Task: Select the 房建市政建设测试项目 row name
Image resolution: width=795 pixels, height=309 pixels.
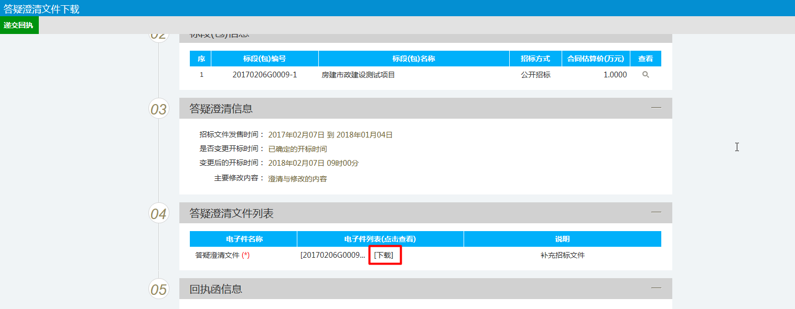Action: point(358,75)
